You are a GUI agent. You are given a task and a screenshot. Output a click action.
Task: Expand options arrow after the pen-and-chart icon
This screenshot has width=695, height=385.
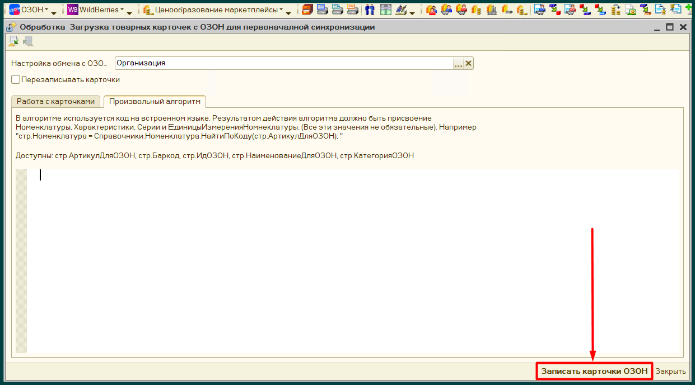pos(413,12)
